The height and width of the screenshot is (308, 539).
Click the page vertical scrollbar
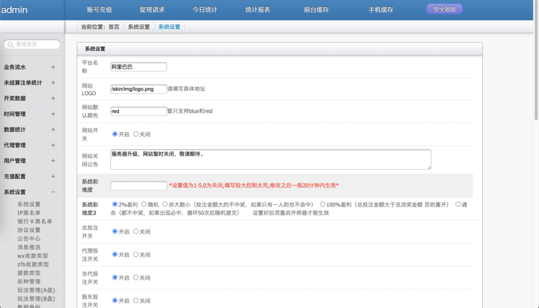(x=535, y=105)
